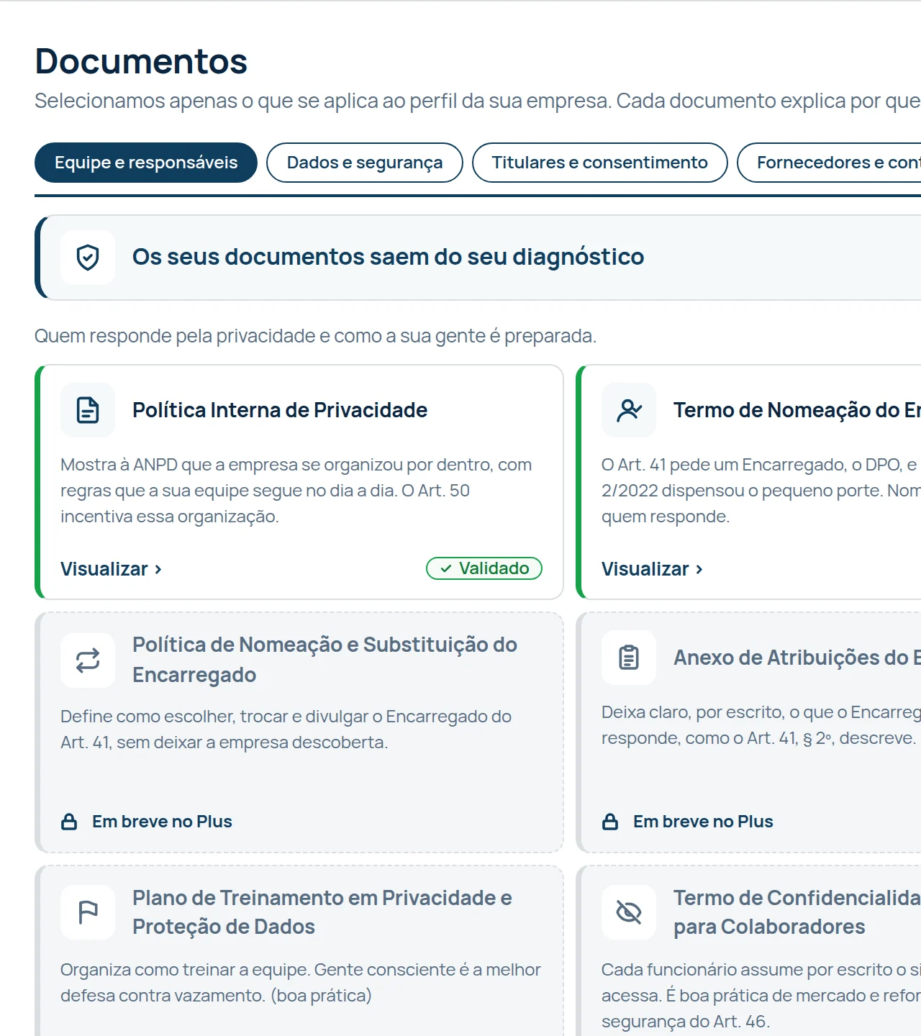Click the lock icon under Política de Nomeação card

tap(69, 822)
